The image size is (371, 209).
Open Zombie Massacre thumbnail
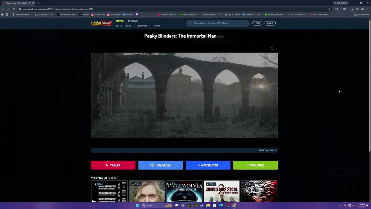(x=222, y=191)
